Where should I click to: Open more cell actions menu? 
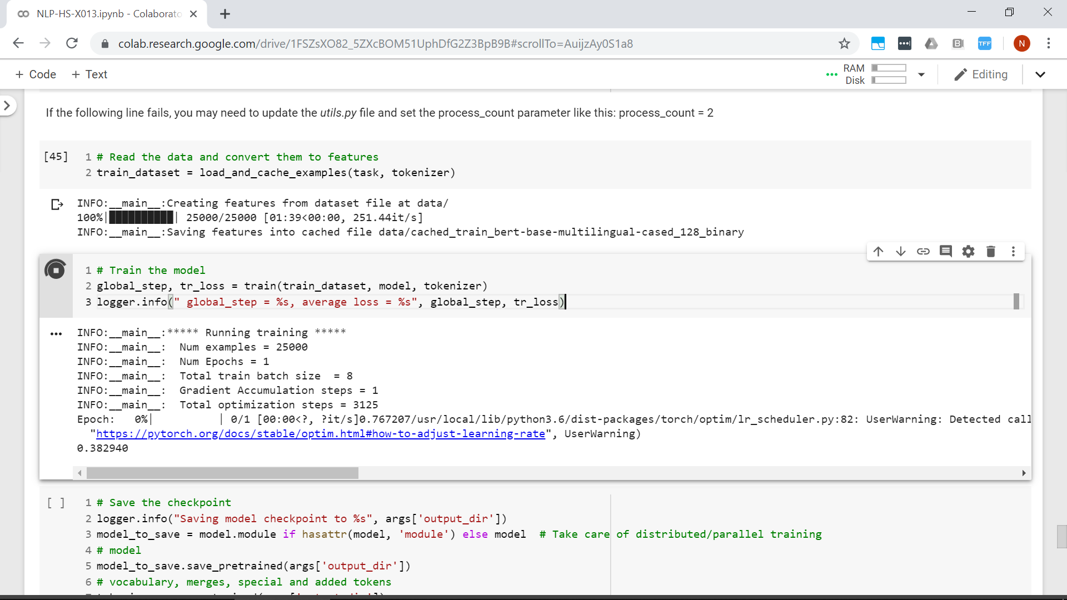coord(1014,251)
